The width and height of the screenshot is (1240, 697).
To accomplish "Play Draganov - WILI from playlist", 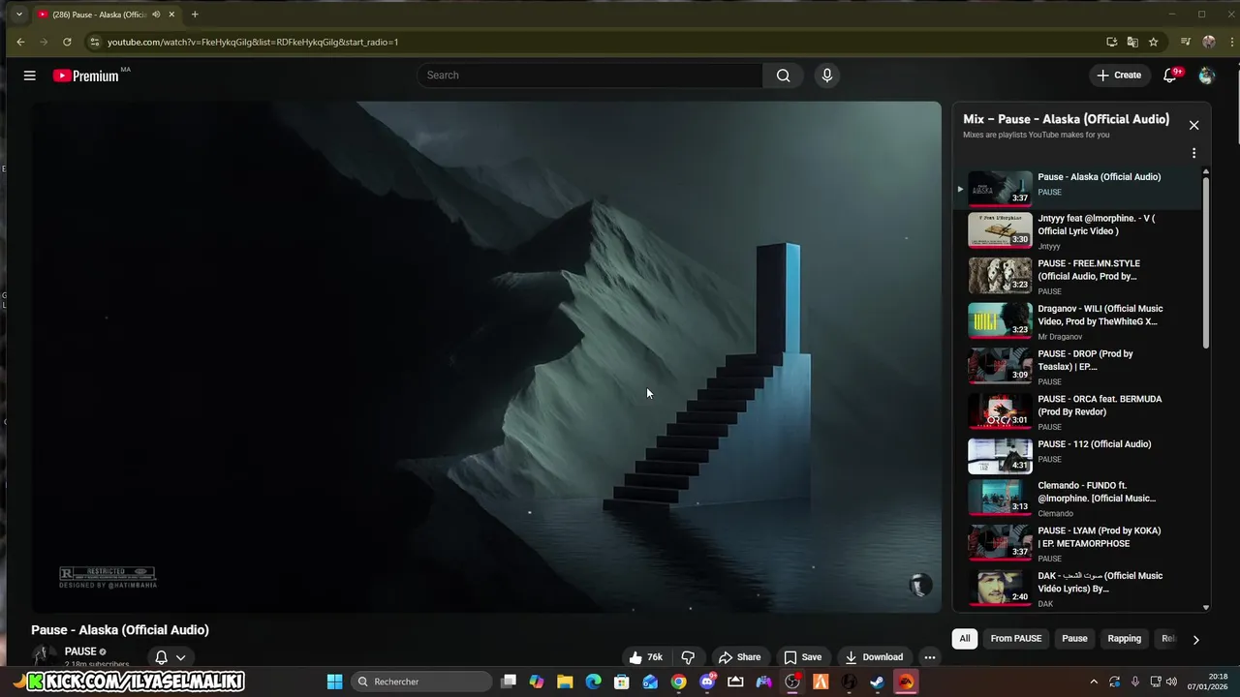I will coord(1078,321).
